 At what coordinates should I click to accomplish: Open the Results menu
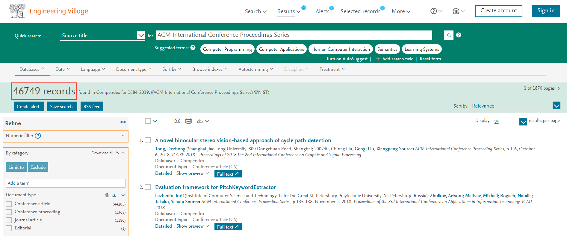289,11
